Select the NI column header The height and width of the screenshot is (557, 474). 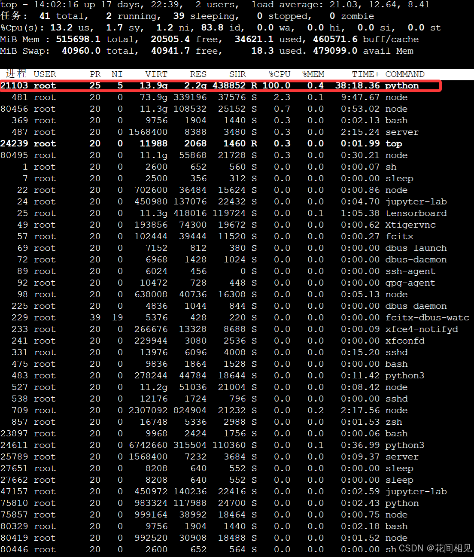(x=117, y=74)
